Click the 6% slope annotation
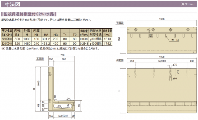The image size is (198, 120). coord(59,106)
